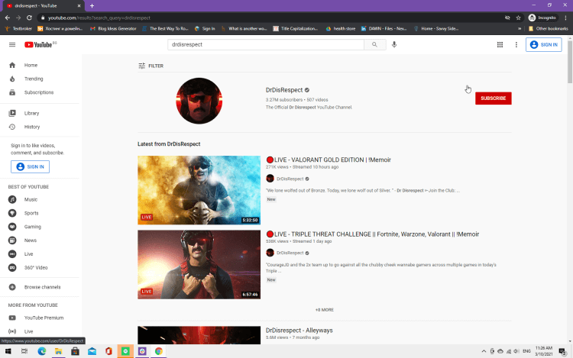
Task: Click the search box containing drdisrespect
Action: pyautogui.click(x=266, y=44)
